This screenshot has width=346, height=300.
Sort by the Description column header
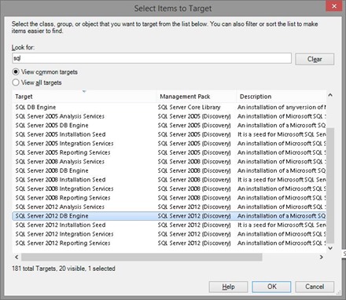[x=281, y=97]
